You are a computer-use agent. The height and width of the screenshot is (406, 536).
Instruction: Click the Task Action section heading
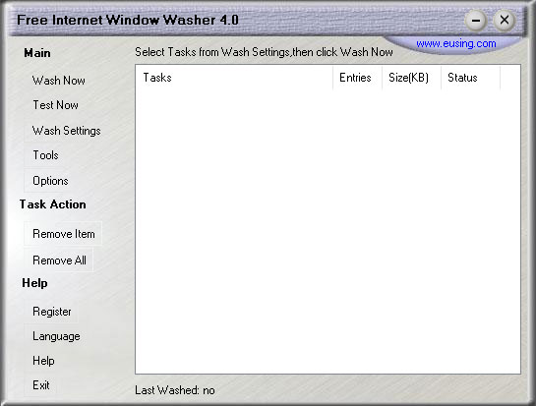click(x=53, y=204)
